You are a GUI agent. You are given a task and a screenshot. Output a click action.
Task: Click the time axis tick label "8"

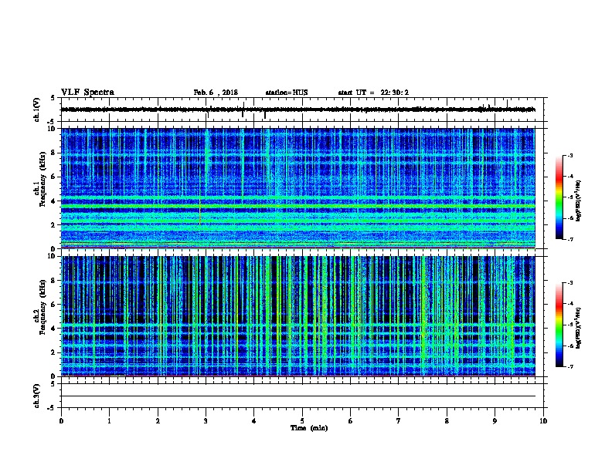click(x=447, y=421)
